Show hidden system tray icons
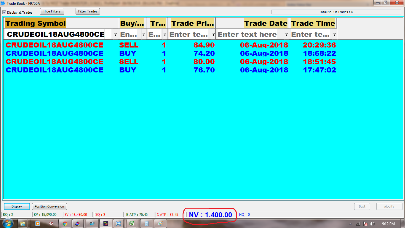409x228 pixels. [x=351, y=224]
